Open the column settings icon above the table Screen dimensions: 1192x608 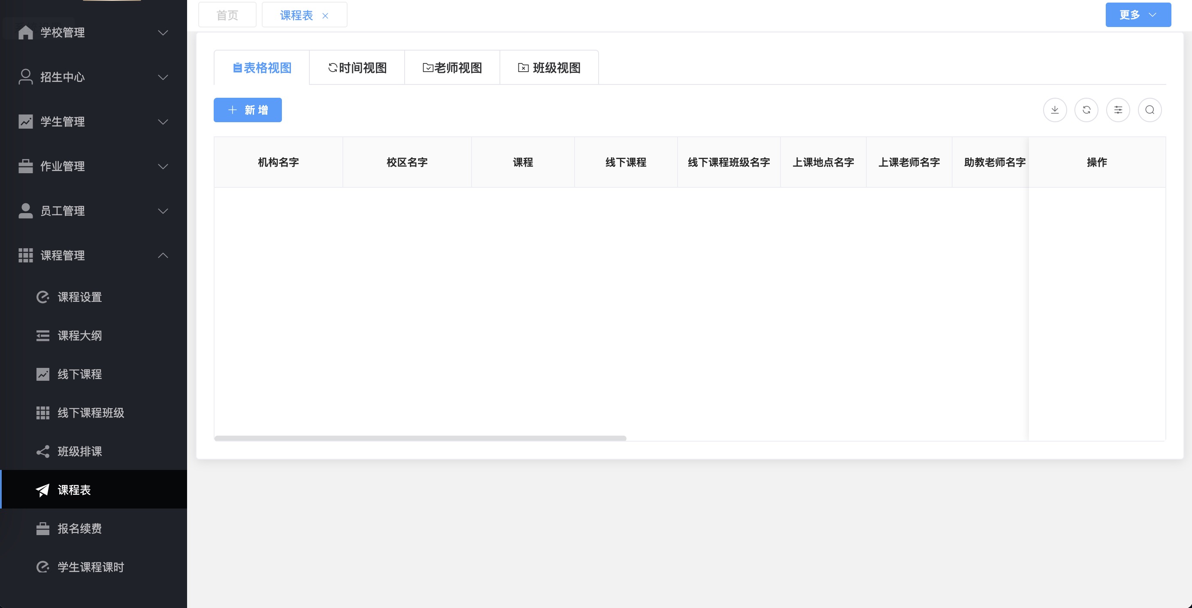click(x=1119, y=110)
